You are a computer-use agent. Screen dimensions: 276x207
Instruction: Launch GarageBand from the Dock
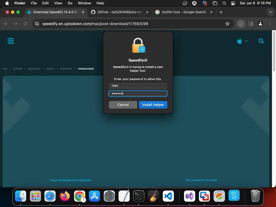point(153,196)
